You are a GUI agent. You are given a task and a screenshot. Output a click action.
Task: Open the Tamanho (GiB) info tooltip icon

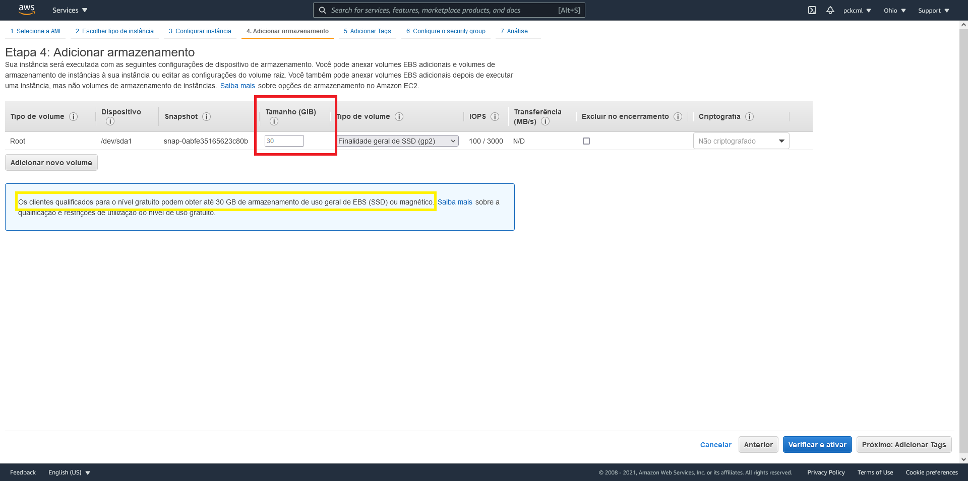point(274,121)
